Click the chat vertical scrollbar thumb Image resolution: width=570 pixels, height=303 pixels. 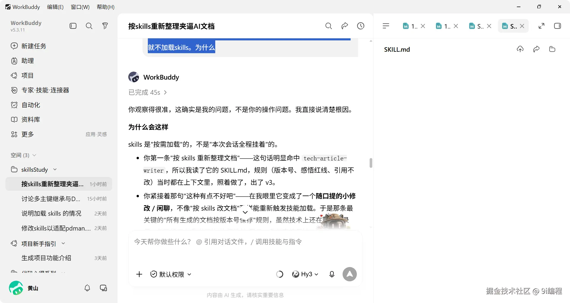click(x=371, y=163)
